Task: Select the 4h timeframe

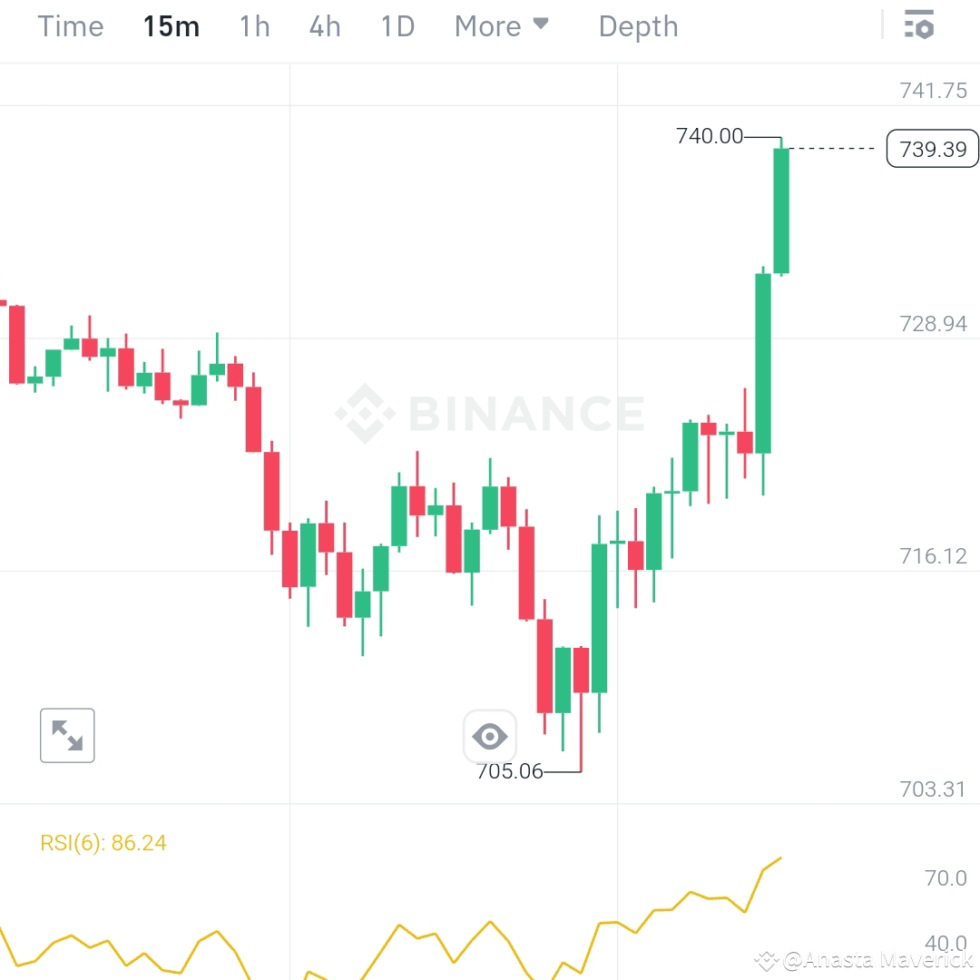Action: (x=324, y=26)
